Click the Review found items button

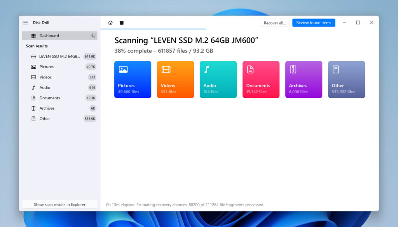point(314,23)
